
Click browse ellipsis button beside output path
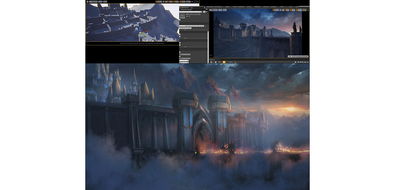[x=205, y=26]
